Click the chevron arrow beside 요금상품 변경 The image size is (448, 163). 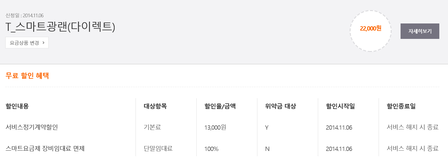click(x=43, y=43)
